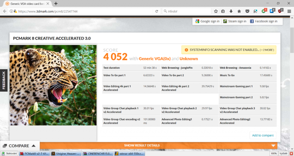Click the Add to compare button
294x156 pixels.
(263, 135)
